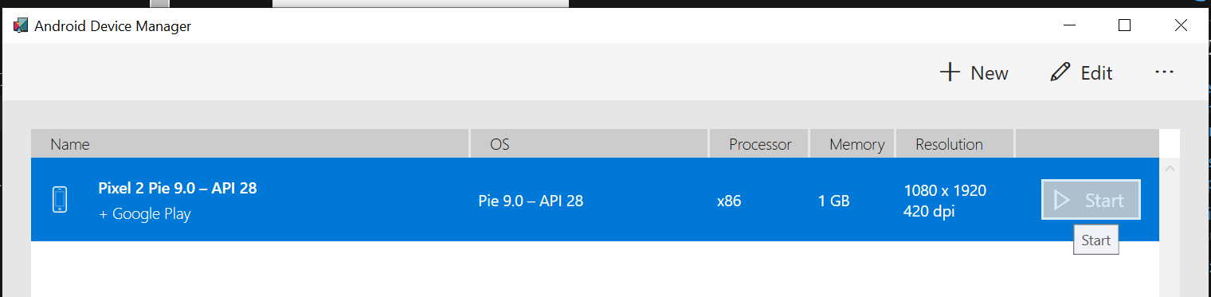
Task: Edit the selected device
Action: pyautogui.click(x=1081, y=73)
